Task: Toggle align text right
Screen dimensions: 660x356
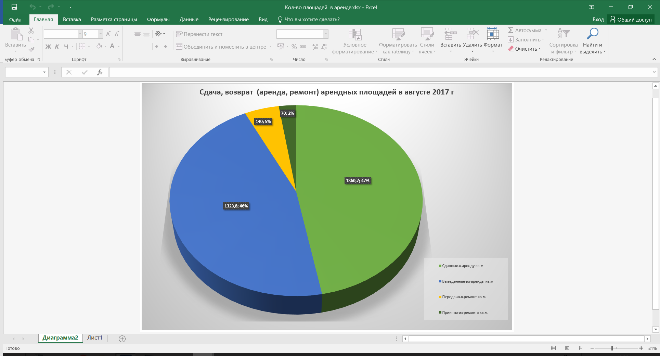Action: [146, 47]
